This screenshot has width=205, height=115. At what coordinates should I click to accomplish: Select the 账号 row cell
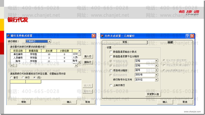tap(18, 61)
